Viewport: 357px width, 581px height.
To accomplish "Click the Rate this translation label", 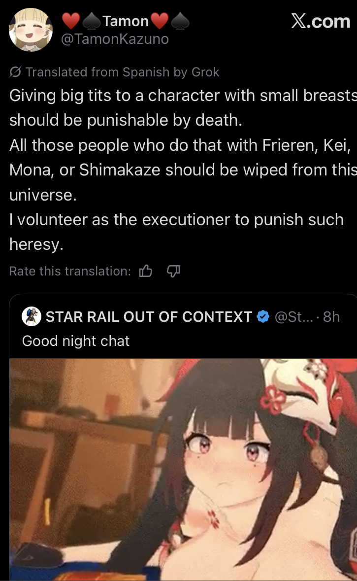I will 70,271.
